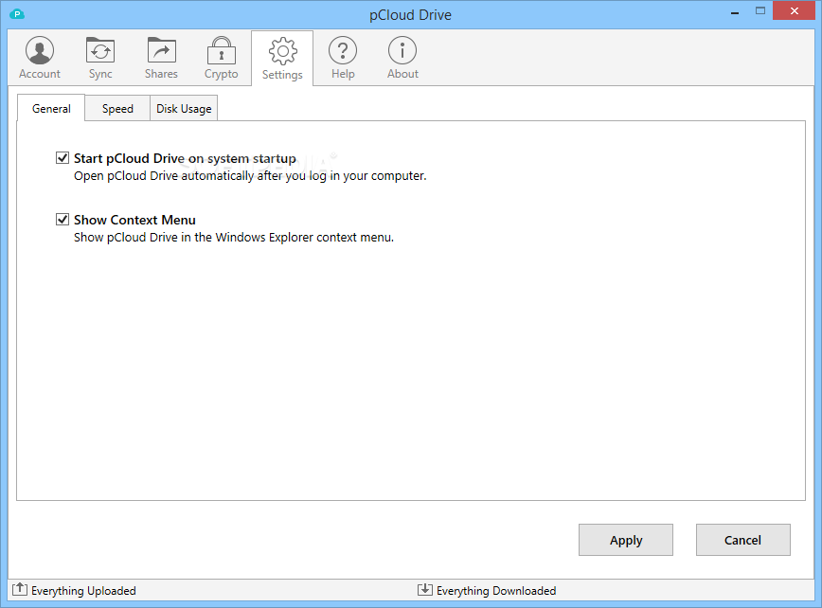Screen dimensions: 822x608
Task: Select the Settings gear icon
Action: (282, 51)
